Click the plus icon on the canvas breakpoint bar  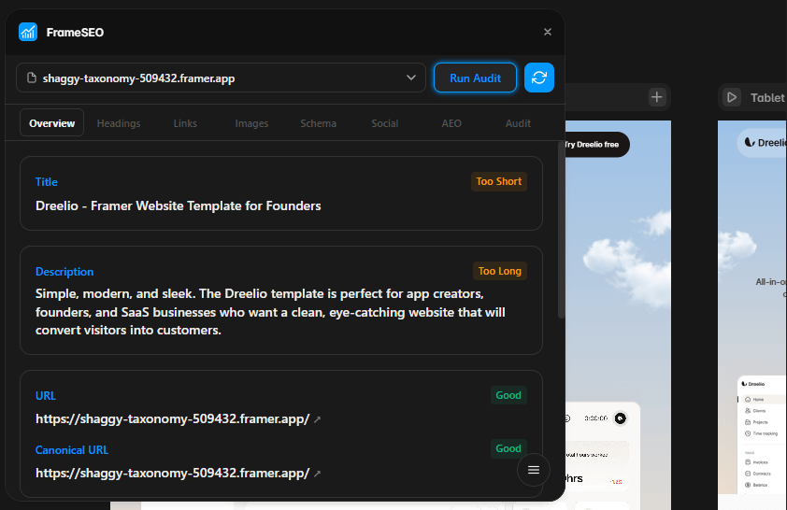pos(656,97)
